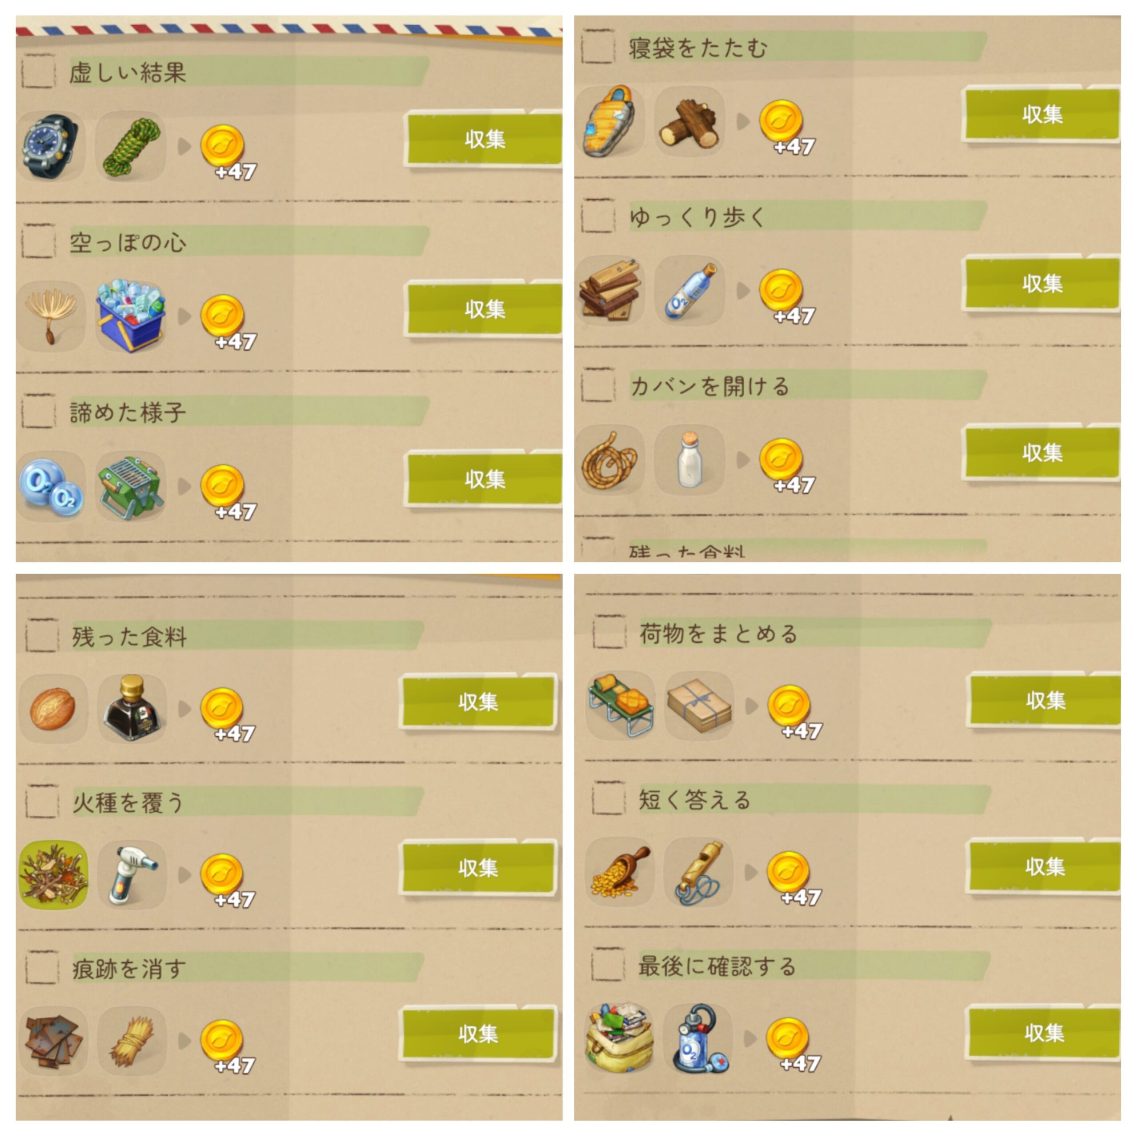Collect the 火種を覆う order reward

tap(478, 867)
